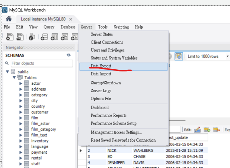Open the Query menu
This screenshot has height=168, width=230.
49,27
